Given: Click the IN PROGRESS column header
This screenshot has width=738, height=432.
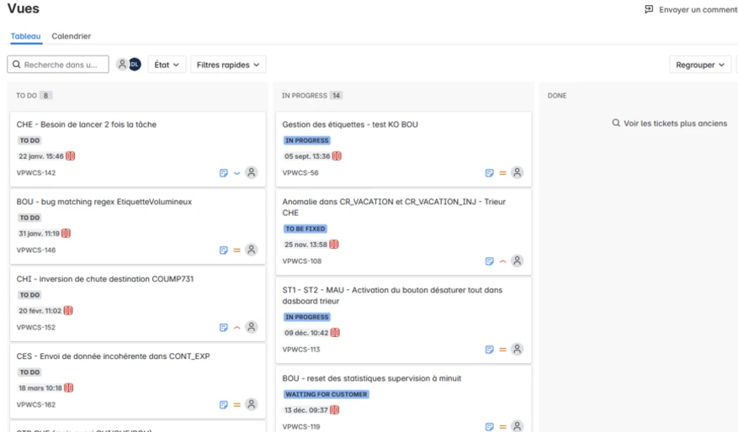Looking at the screenshot, I should pyautogui.click(x=305, y=96).
